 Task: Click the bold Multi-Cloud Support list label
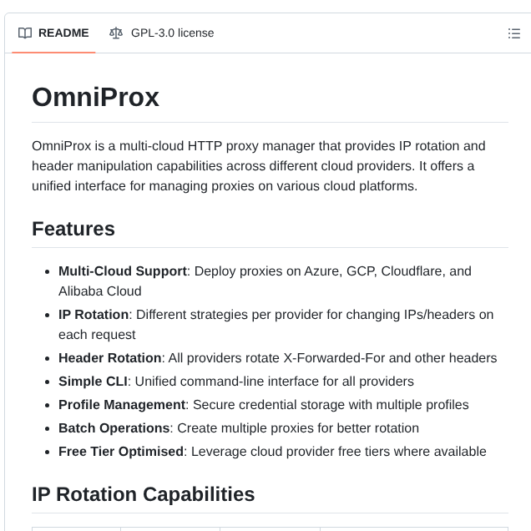coord(123,271)
